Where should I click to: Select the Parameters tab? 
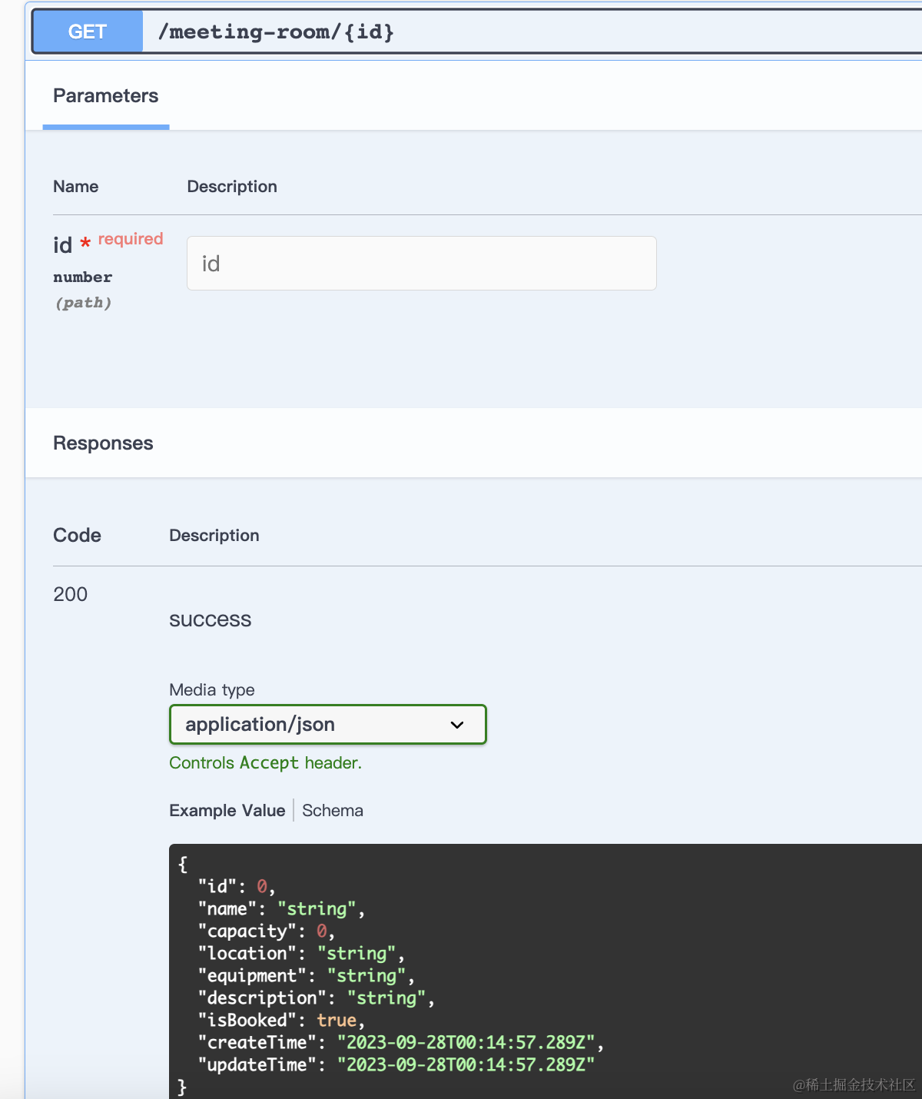click(x=105, y=96)
